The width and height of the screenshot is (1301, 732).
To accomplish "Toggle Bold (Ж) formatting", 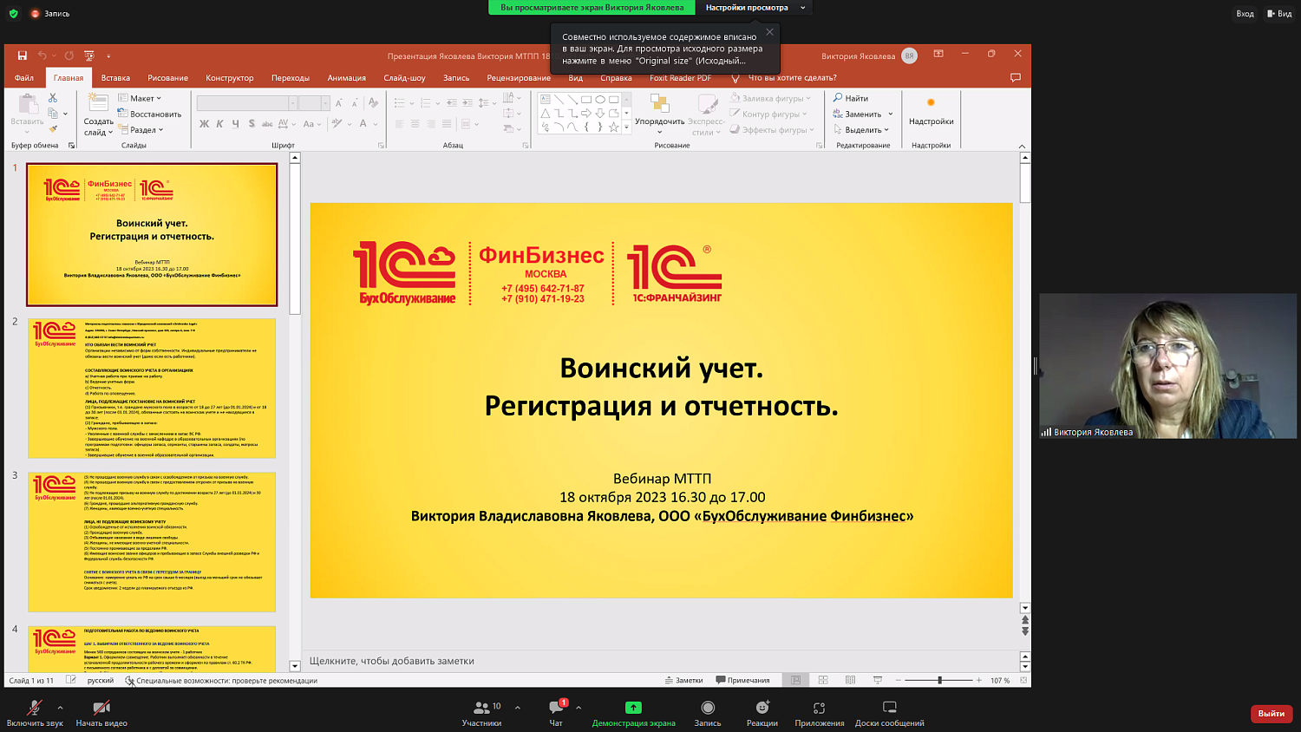I will point(204,124).
